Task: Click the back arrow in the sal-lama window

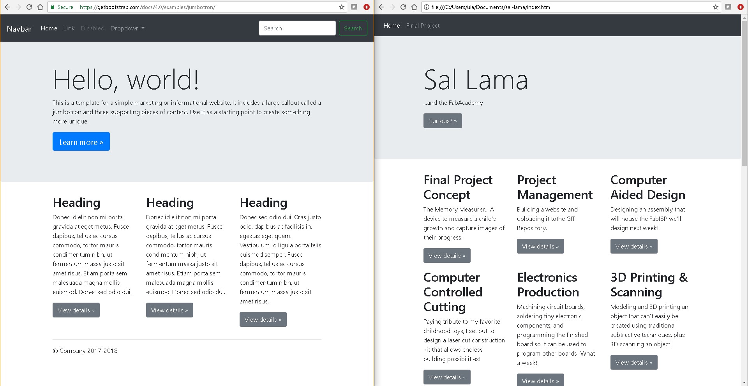Action: point(381,7)
